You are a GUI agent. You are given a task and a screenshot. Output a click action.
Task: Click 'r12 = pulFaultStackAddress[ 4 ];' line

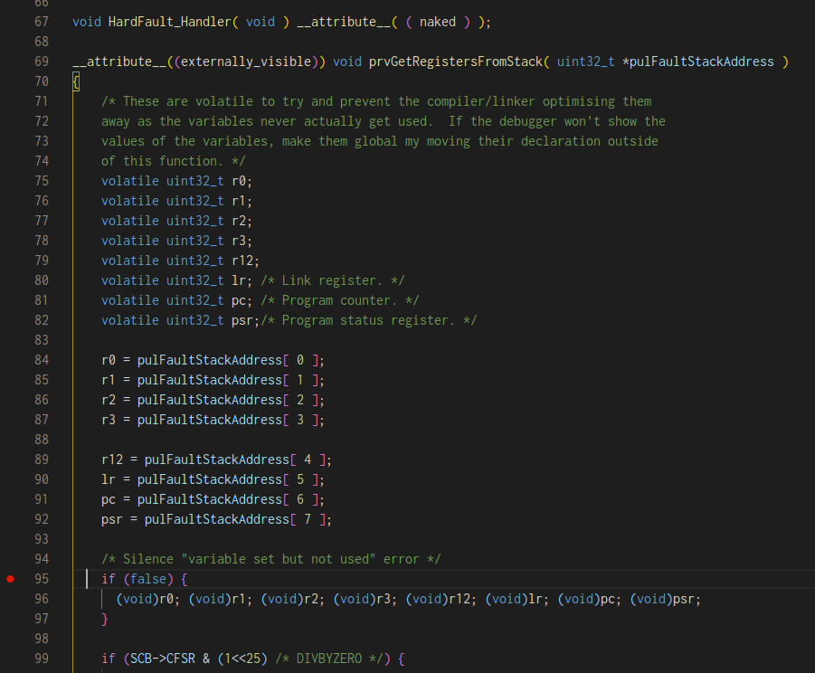coord(217,460)
